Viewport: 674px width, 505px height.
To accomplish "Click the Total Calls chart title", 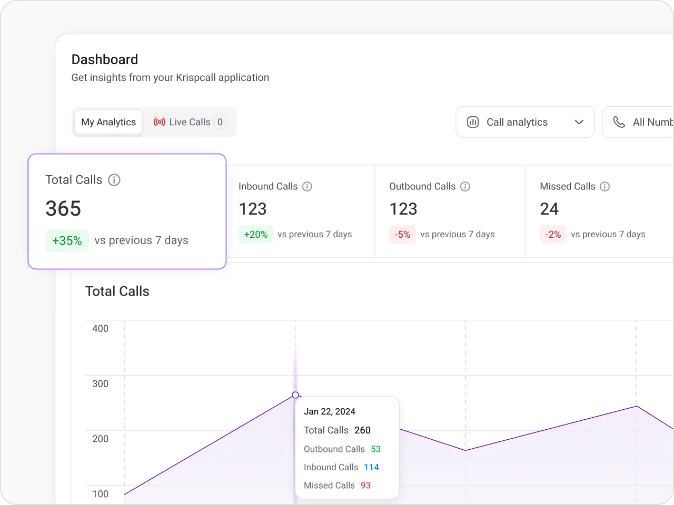I will [117, 291].
